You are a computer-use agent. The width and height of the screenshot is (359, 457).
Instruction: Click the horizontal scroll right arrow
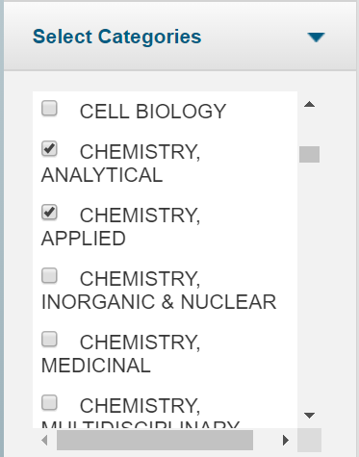[x=286, y=440]
